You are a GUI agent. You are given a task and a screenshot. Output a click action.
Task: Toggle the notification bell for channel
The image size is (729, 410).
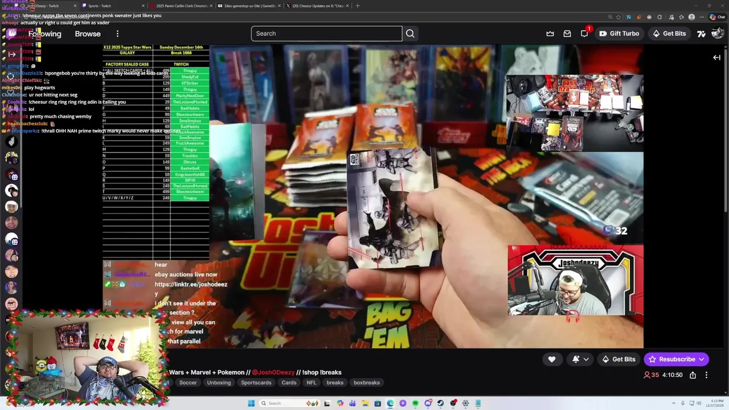pyautogui.click(x=576, y=359)
